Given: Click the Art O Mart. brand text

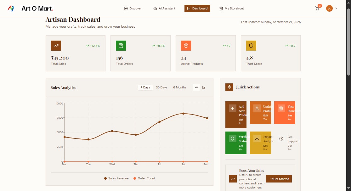Looking at the screenshot, I should tap(37, 8).
